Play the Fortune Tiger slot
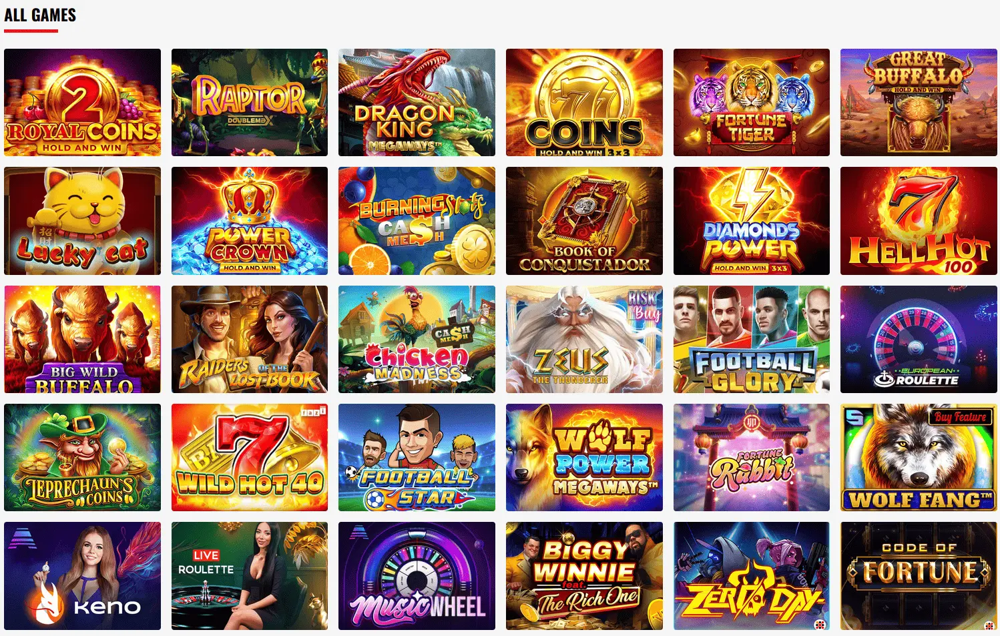 [752, 102]
